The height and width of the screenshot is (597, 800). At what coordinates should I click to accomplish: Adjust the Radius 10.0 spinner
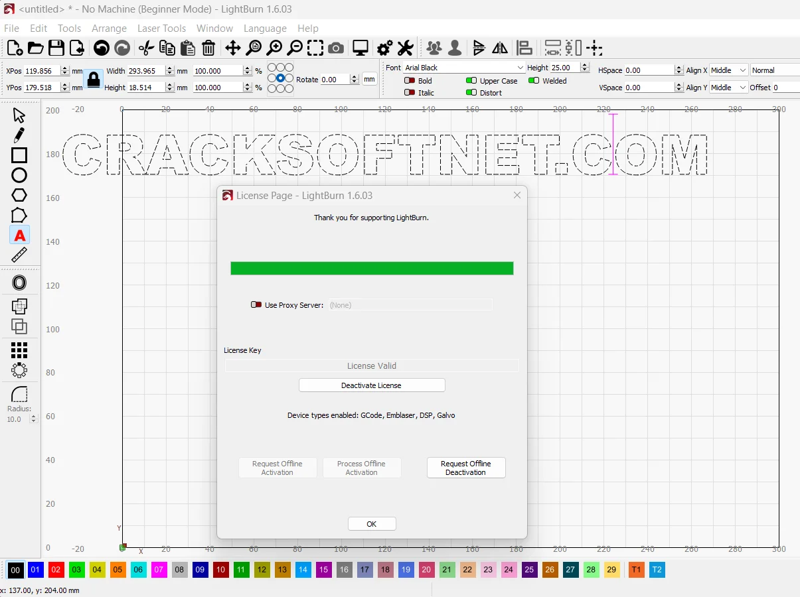(x=33, y=419)
